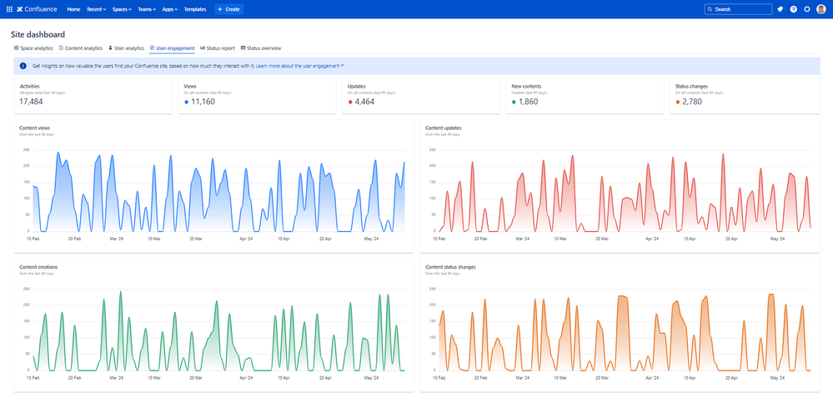Screen dimensions: 833x408
Task: Click the Confluence logo
Action: tap(37, 9)
